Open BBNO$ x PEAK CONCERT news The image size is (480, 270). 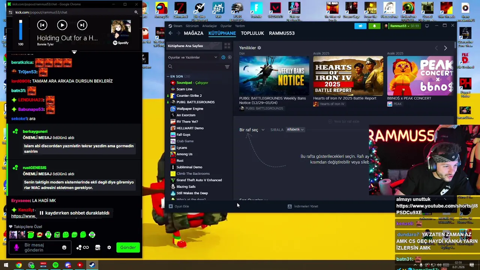pos(420,75)
